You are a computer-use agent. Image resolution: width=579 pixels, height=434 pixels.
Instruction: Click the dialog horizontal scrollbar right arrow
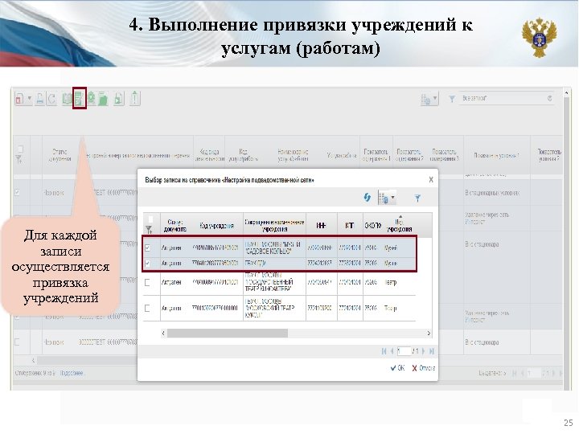click(x=429, y=333)
